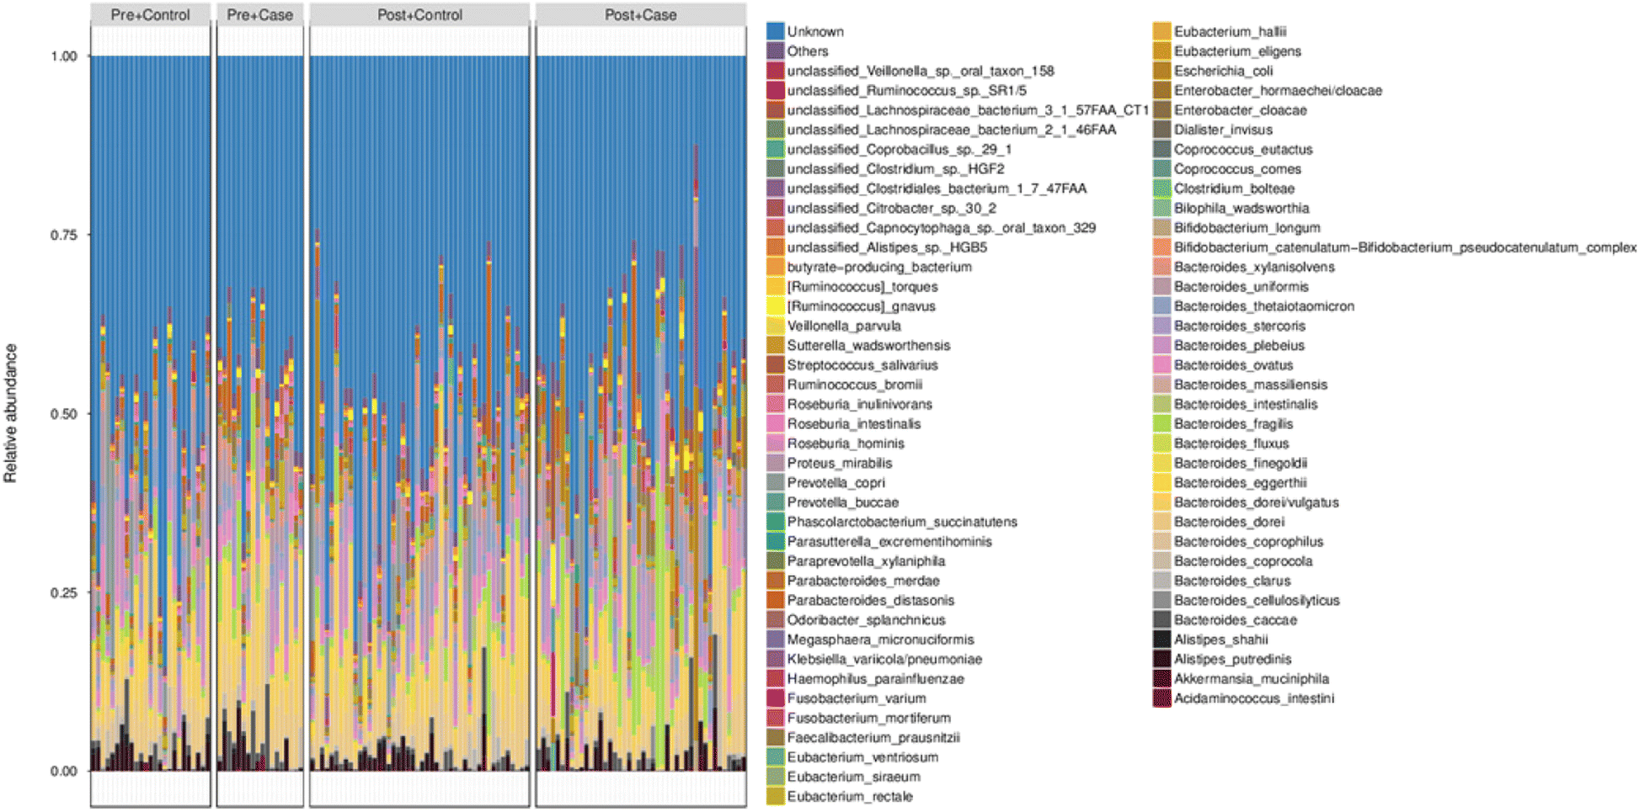Screen dimensions: 1639x812
Task: Click the Bacteroides_cellulosilyticus legend label
Action: point(1257,600)
